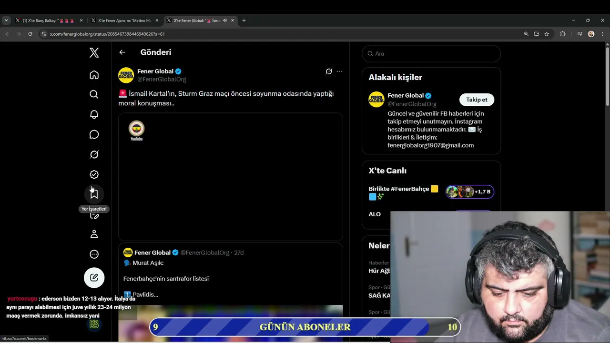The width and height of the screenshot is (610, 343).
Task: Open Fener Global name in Alakalı kişiler
Action: [406, 95]
